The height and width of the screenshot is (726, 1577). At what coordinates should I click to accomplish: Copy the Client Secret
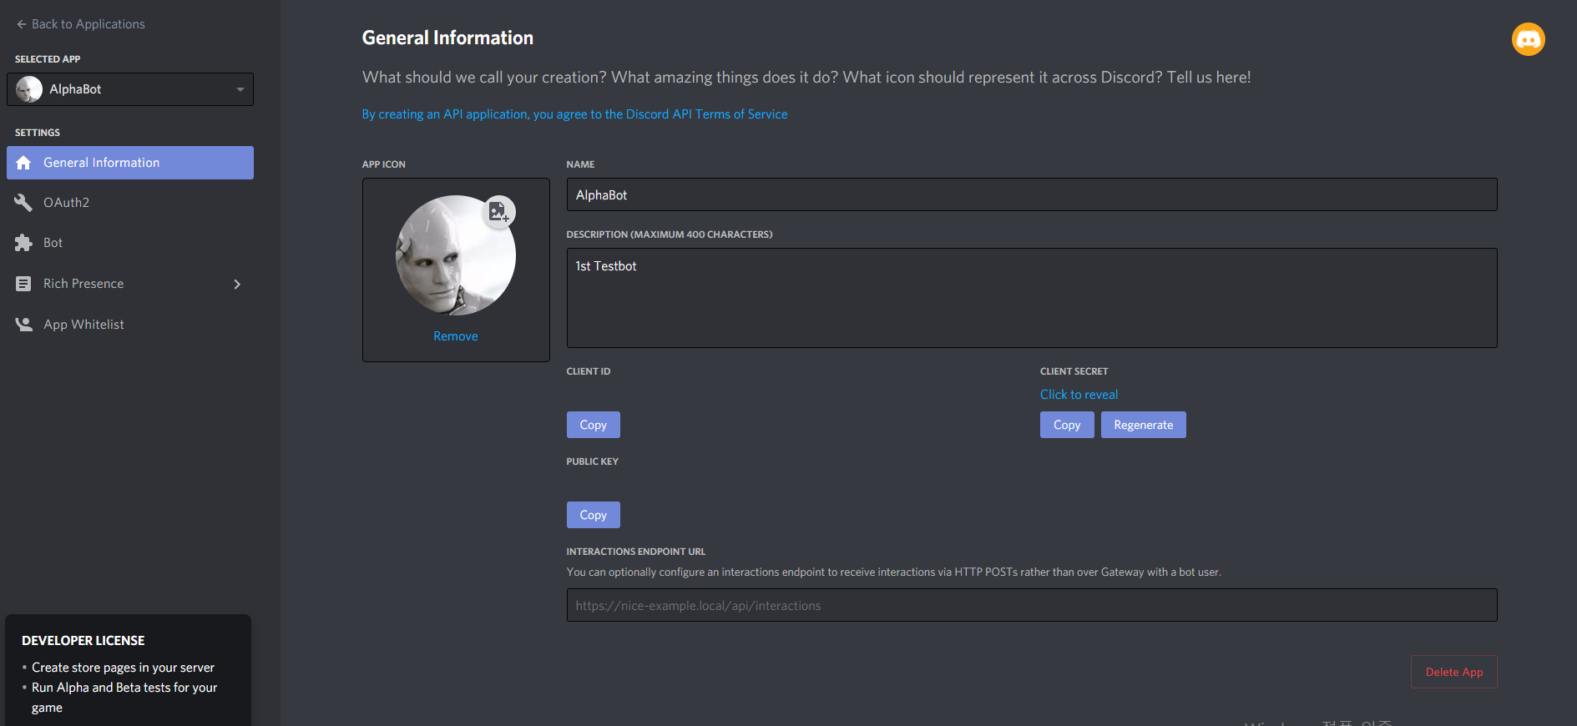(1067, 425)
